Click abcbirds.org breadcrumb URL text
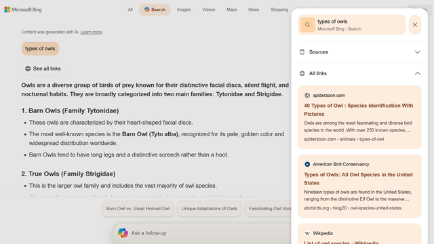 tap(353, 208)
